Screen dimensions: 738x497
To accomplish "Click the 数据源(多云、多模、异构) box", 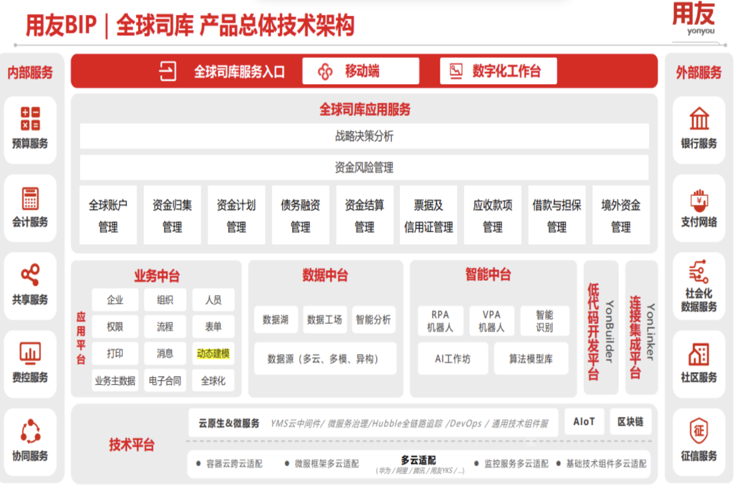I will 325,359.
